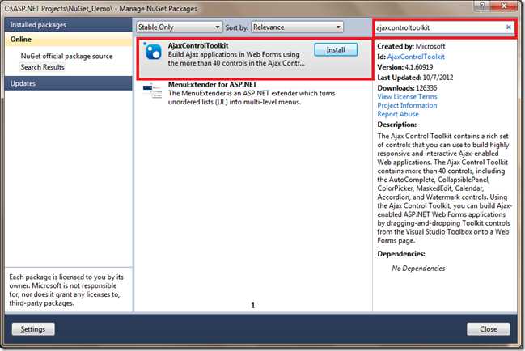Select the Online section
Viewport: 525px width, 351px height.
[68, 40]
